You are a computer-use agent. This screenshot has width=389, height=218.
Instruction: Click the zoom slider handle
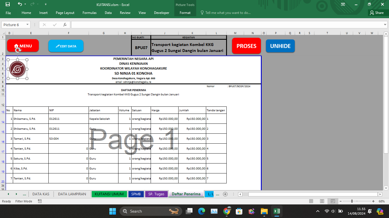tap(352, 201)
